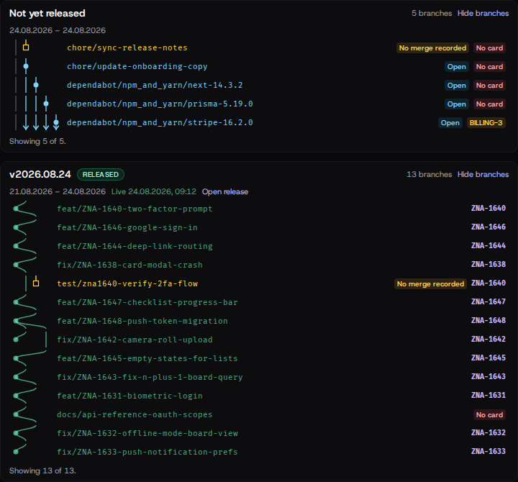518x482 pixels.
Task: Open branch fix/ZNA-1638-card-modal-crash
Action: click(129, 265)
